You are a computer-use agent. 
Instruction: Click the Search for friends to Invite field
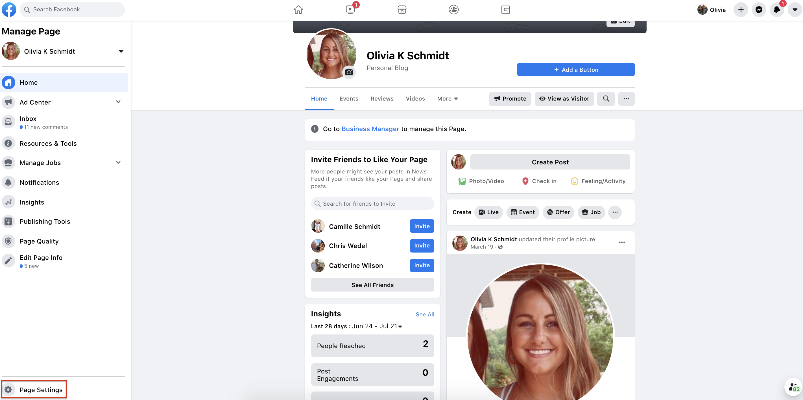point(372,203)
